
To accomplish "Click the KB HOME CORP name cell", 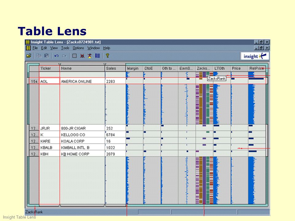I will [x=82, y=154].
